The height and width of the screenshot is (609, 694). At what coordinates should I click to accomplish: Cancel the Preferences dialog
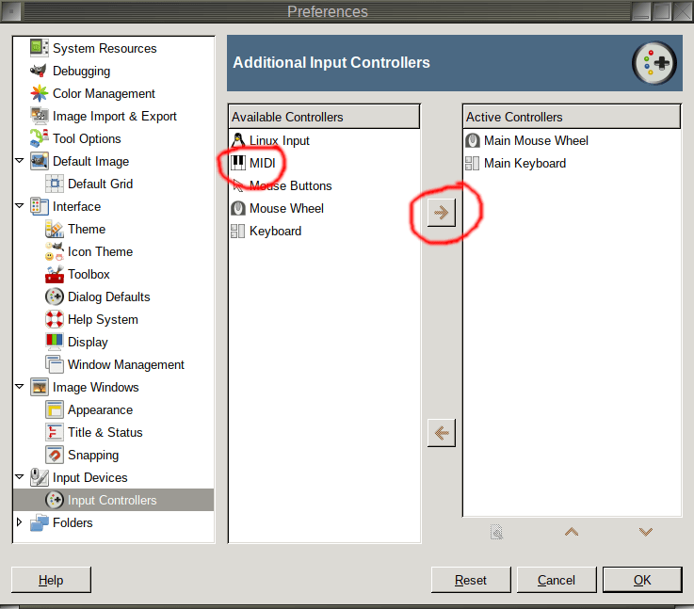[x=557, y=580]
